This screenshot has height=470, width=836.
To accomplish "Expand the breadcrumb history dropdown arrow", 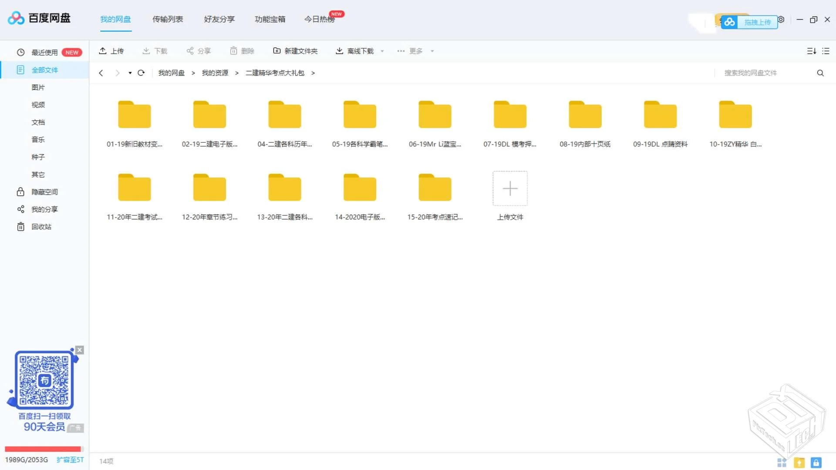I will click(x=129, y=73).
